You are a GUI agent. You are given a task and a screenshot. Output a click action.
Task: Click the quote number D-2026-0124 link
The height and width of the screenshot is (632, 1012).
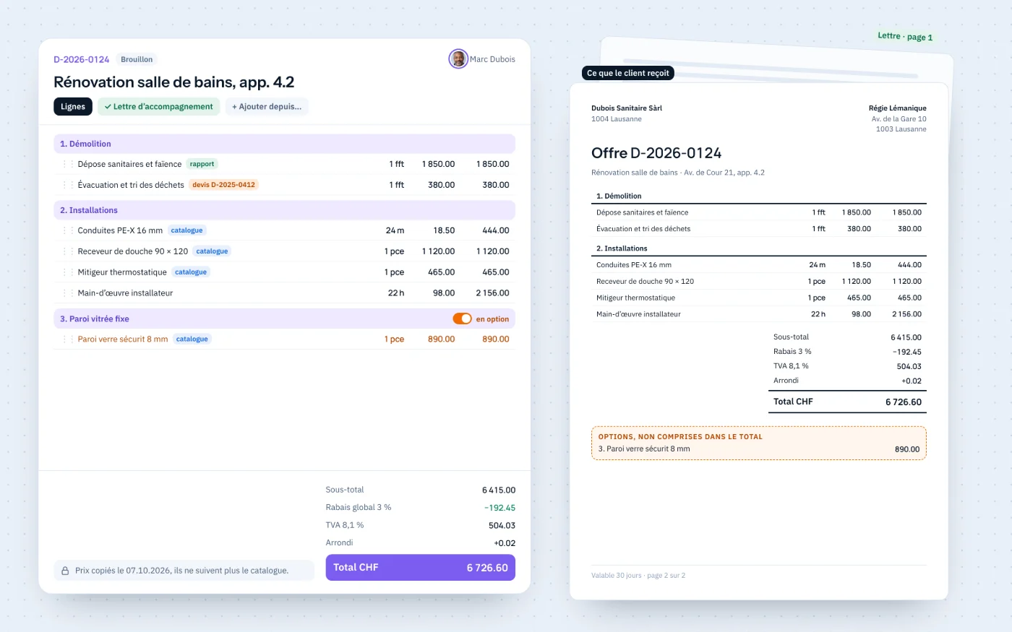click(82, 59)
